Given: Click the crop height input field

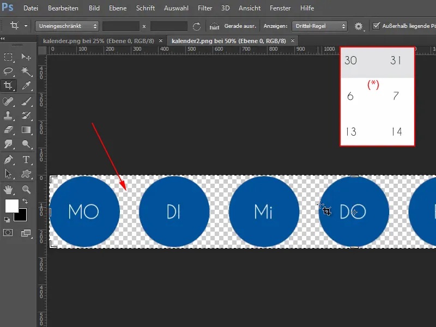Looking at the screenshot, I should click(x=169, y=26).
